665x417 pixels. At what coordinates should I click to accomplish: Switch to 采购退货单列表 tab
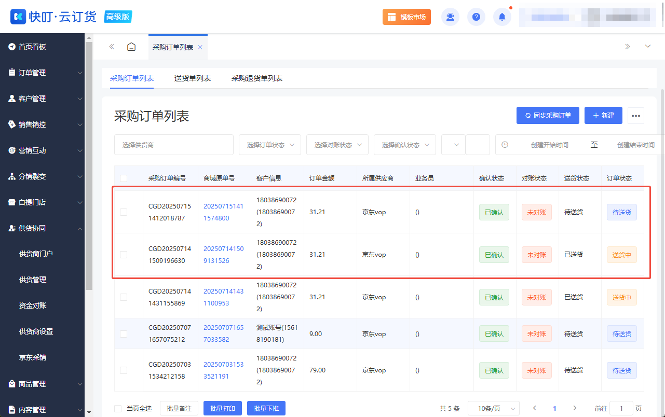click(x=257, y=78)
